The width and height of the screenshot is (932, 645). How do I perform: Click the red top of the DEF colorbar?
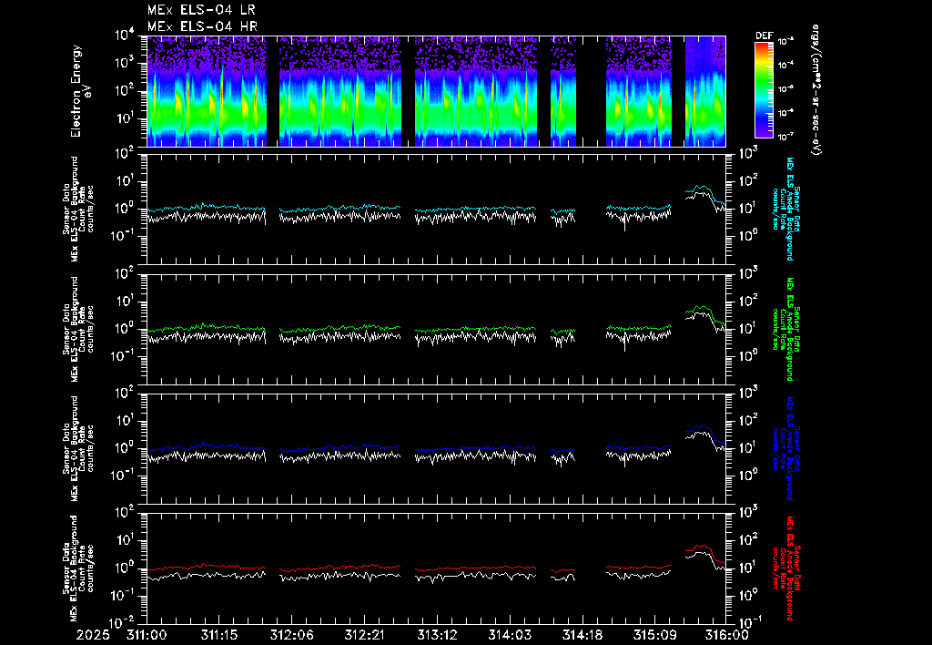click(764, 46)
